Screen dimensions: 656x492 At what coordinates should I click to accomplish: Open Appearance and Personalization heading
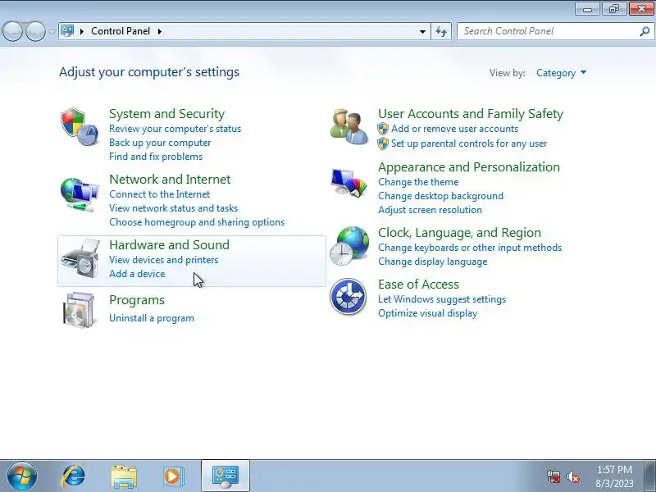coord(468,167)
